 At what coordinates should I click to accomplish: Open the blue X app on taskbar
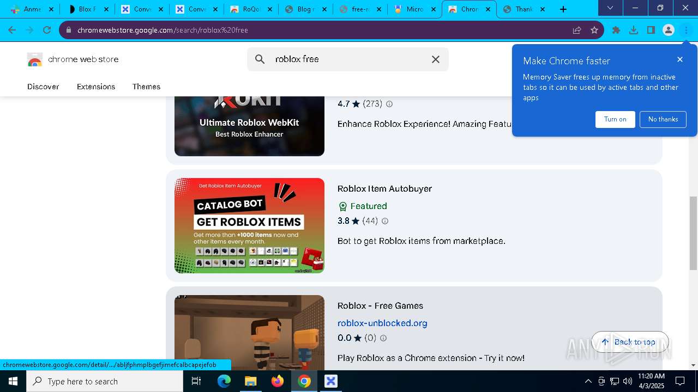click(x=331, y=381)
